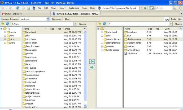Toggle the Log panel button
Image resolution: width=183 pixels, height=110 pixels.
tap(167, 19)
